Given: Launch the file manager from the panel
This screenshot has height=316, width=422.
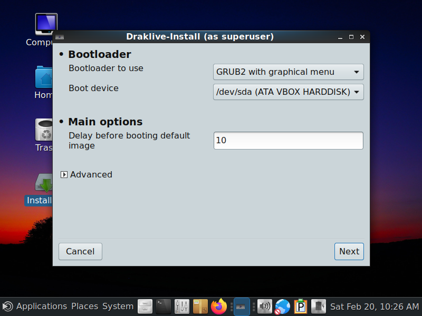Looking at the screenshot, I should [145, 307].
